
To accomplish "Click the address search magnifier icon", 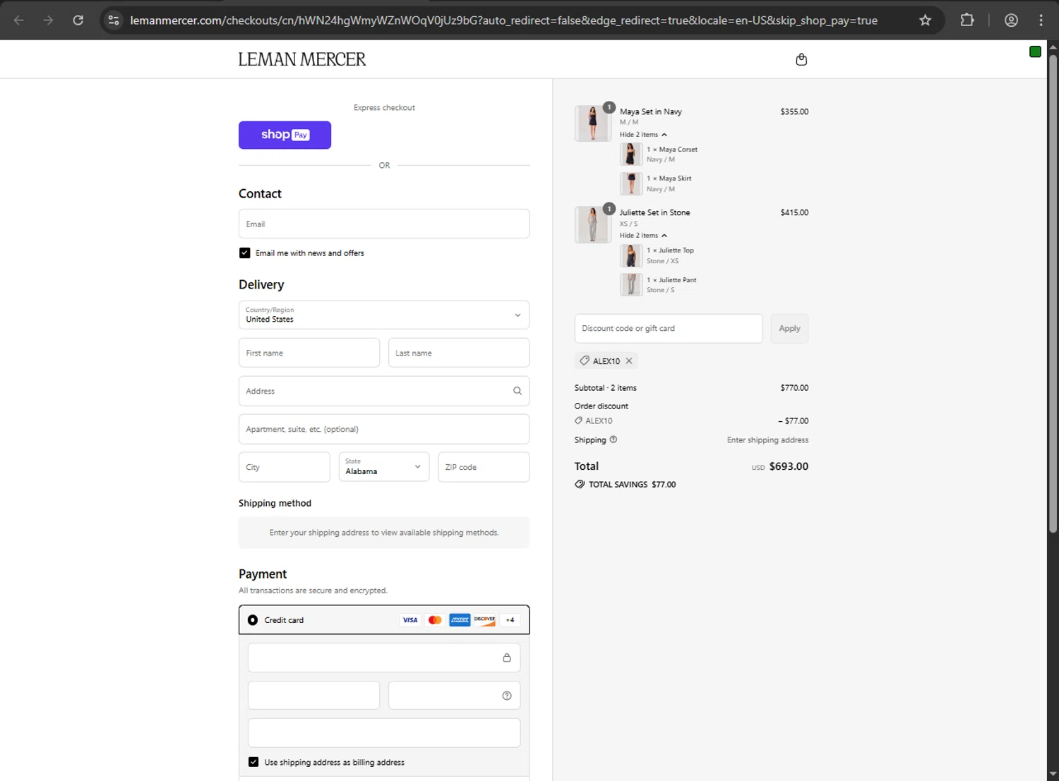I will [x=517, y=391].
